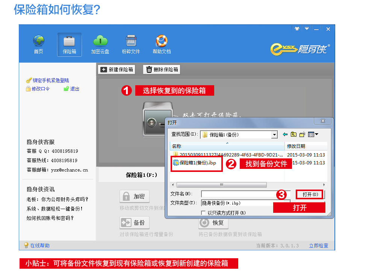Click the lock icon beside 修改口令
372x274 pixels.
[28, 89]
